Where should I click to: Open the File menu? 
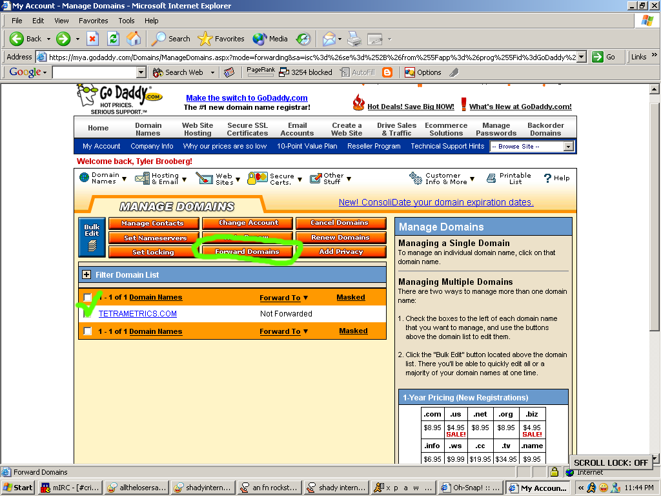click(17, 21)
